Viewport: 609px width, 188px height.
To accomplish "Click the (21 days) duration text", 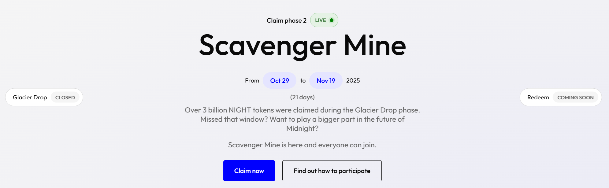I will [x=303, y=97].
